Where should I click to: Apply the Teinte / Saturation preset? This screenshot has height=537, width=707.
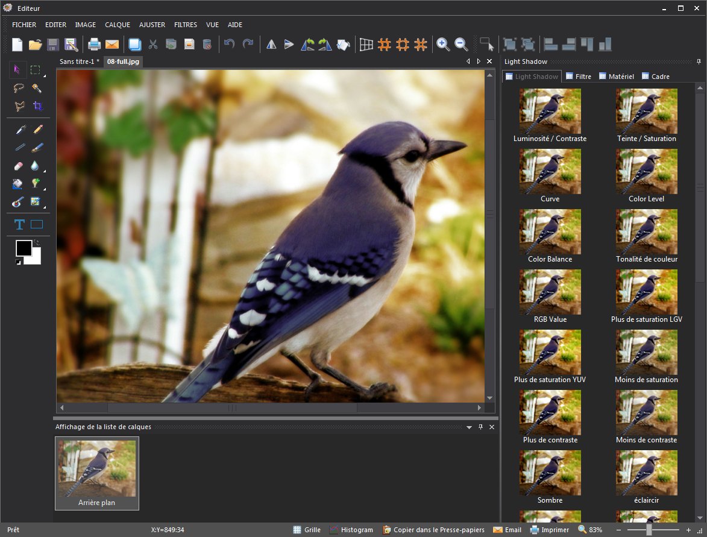coord(647,116)
